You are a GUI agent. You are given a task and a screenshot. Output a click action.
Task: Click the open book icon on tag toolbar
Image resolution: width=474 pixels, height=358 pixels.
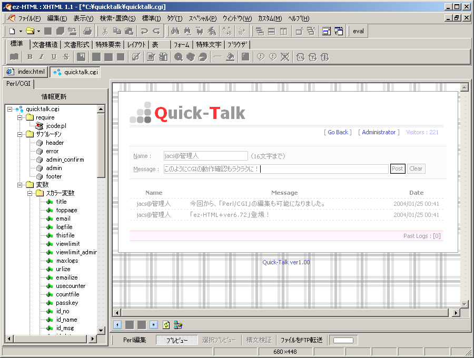tap(14, 57)
